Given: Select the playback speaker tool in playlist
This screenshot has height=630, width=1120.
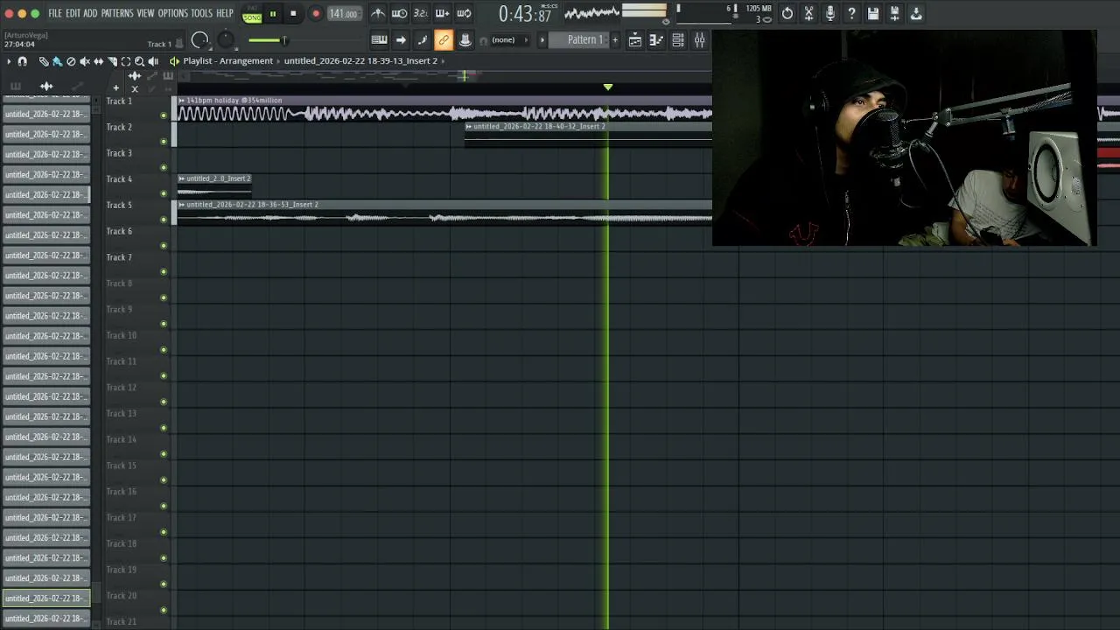Looking at the screenshot, I should click(153, 61).
